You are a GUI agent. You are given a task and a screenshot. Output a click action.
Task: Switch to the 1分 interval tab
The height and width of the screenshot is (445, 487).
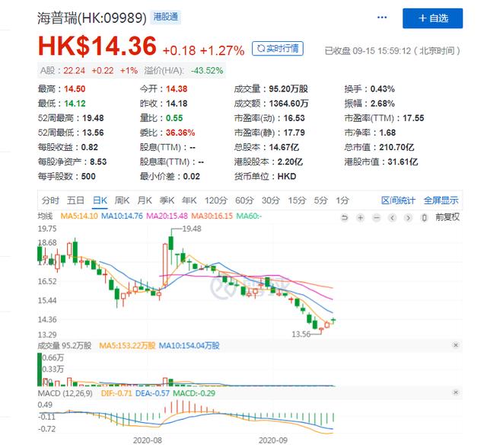coord(342,200)
